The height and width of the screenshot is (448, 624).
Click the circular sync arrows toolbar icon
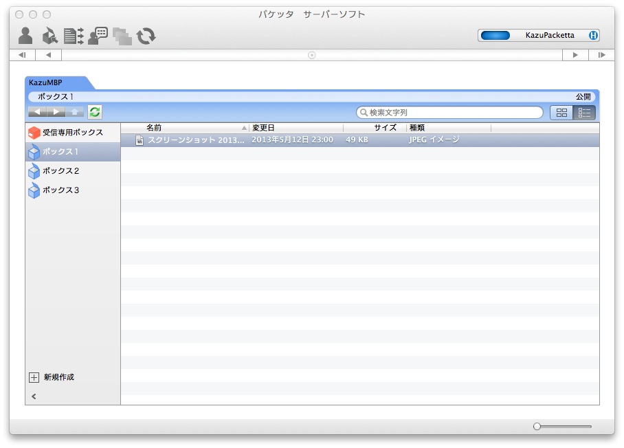[x=145, y=35]
